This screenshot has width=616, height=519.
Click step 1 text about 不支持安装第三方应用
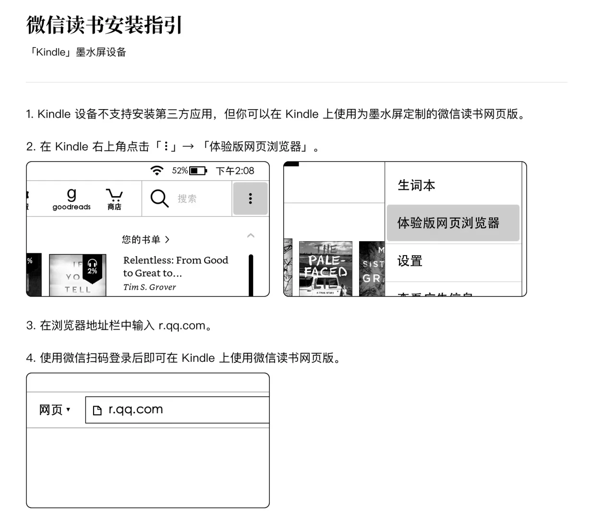(x=277, y=114)
